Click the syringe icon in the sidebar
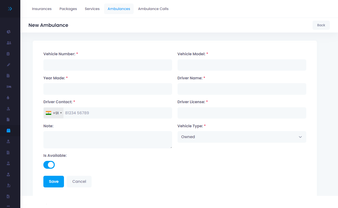 point(8,65)
